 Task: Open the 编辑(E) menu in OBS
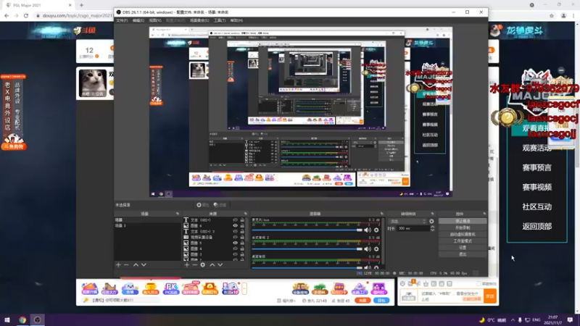138,20
